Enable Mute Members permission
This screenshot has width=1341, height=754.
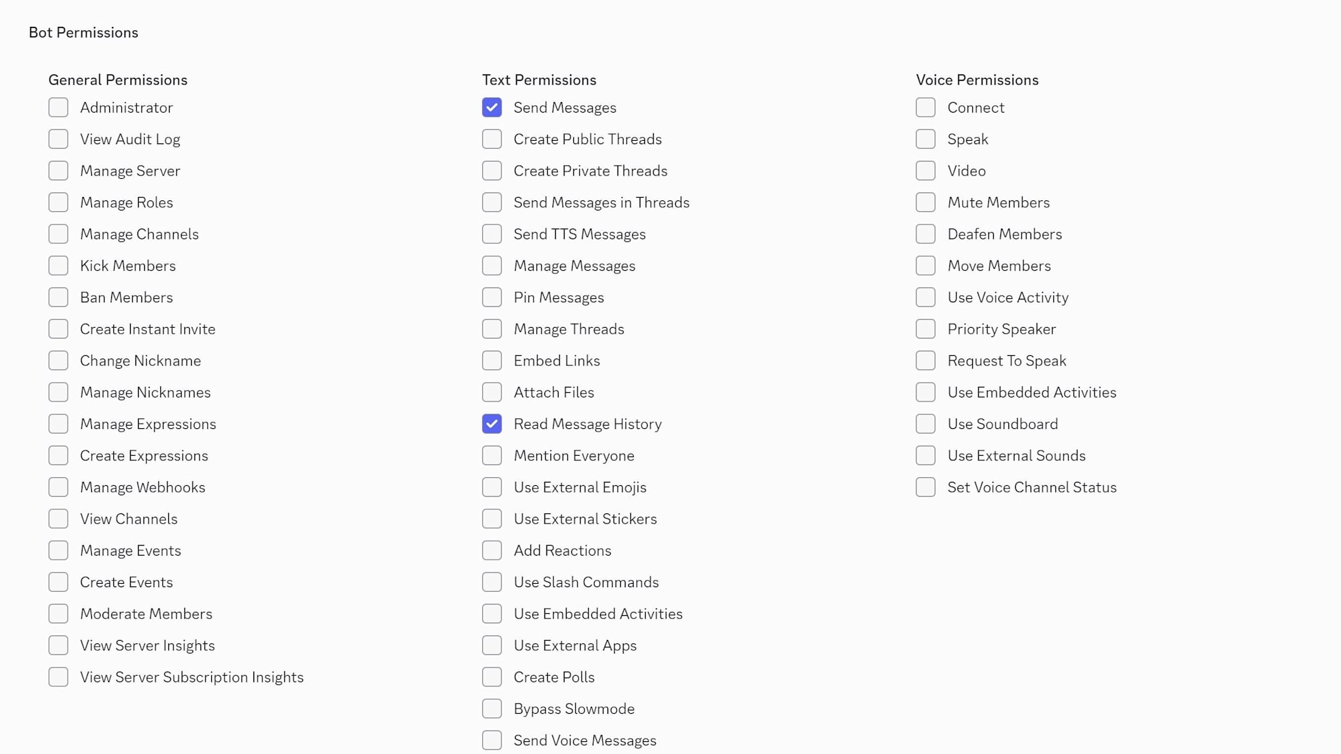click(925, 202)
